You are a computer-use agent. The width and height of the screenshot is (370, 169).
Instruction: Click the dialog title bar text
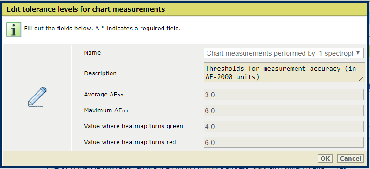(85, 9)
